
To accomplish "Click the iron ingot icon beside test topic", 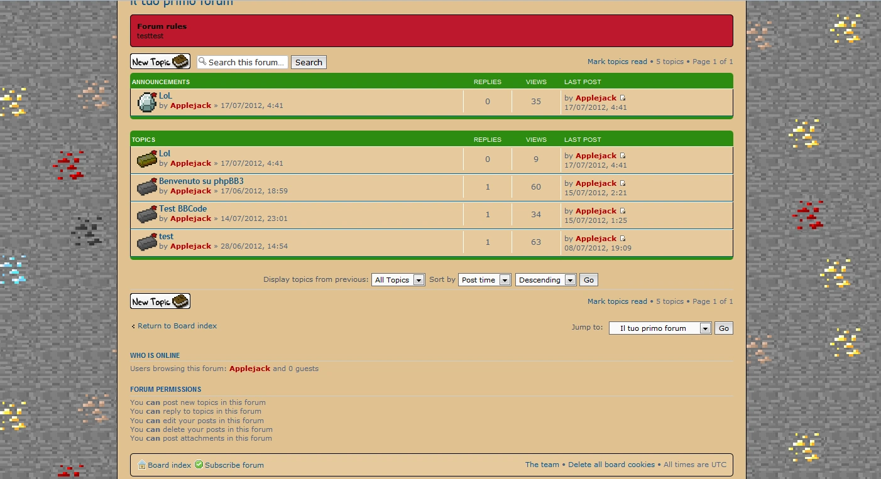I will point(147,242).
